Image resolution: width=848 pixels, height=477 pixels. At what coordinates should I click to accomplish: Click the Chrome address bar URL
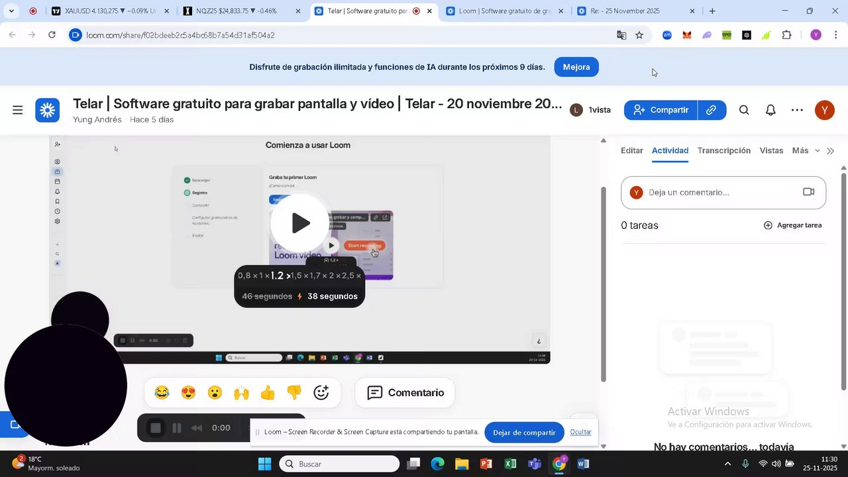(x=180, y=35)
